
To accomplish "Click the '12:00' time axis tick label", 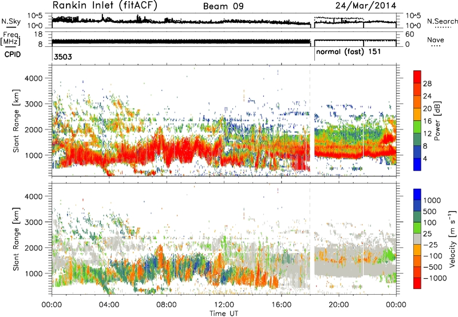I will [224, 305].
